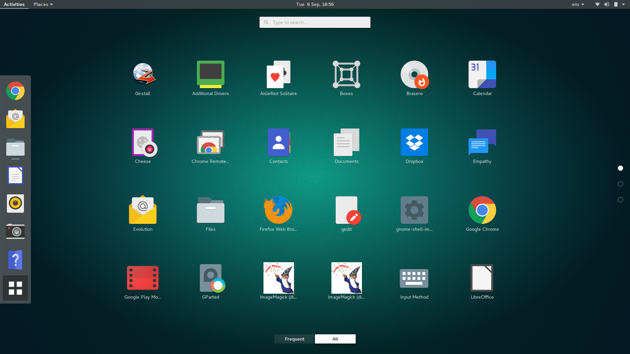Open AisleRiot Solitaire
Screen dimensions: 630x354
279,74
